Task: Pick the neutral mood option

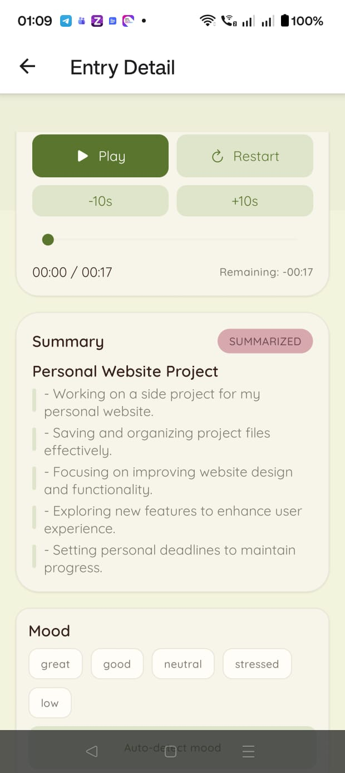Action: [183, 664]
